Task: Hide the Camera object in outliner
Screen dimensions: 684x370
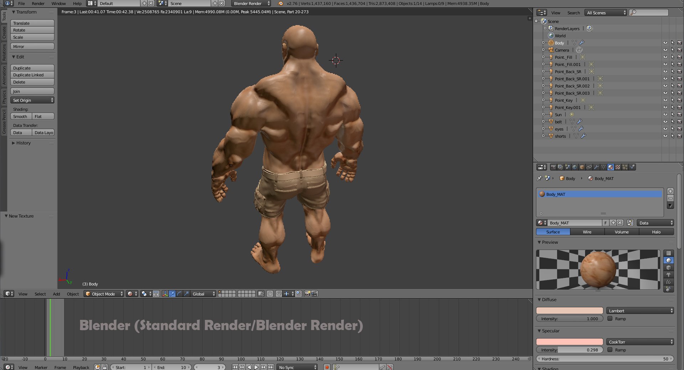Action: pos(665,50)
